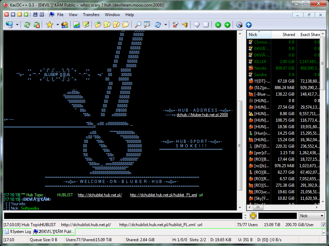Viewport: 329px width, 246px height.
Task: Select user [-Blue-... in the list
Action: coord(284,94)
